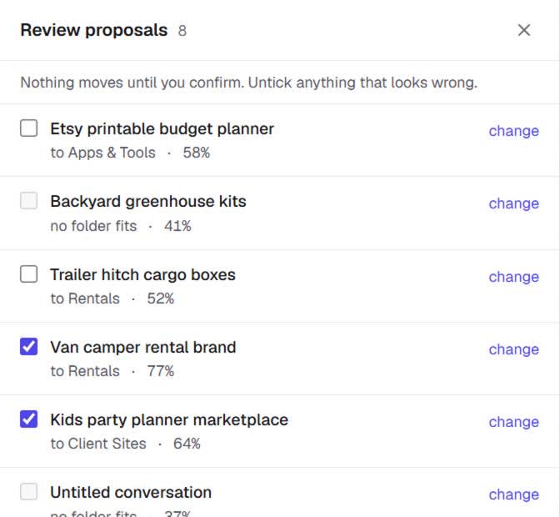Change folder for Van camper rental brand
The width and height of the screenshot is (560, 517).
[x=513, y=349]
